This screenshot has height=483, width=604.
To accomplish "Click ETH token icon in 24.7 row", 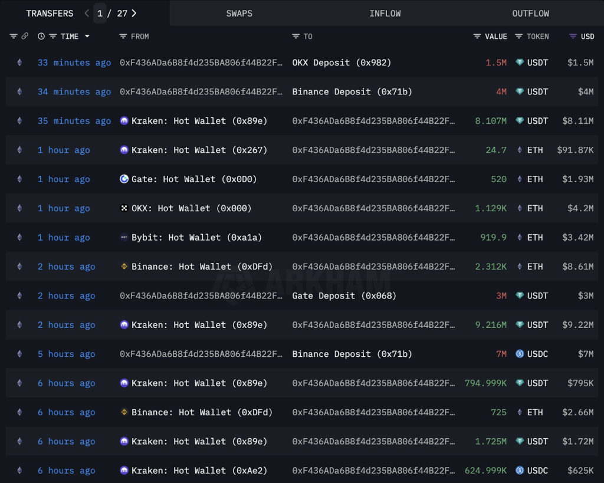I will click(x=520, y=150).
